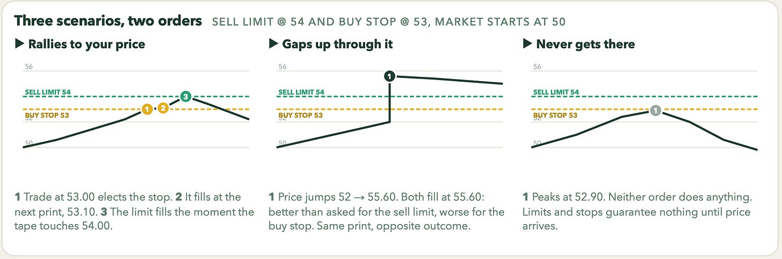Click triangle beside 'Never gets there'
The image size is (782, 259).
tap(527, 44)
